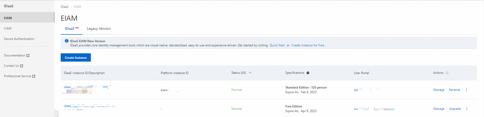Open the second idaas instance ID link
Viewport: 484px width, 117px height.
[x=89, y=106]
